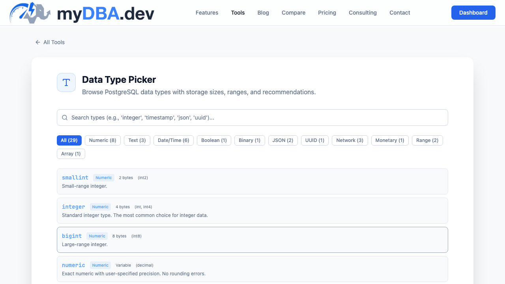Go to the Pricing page
The width and height of the screenshot is (505, 284).
tap(327, 13)
